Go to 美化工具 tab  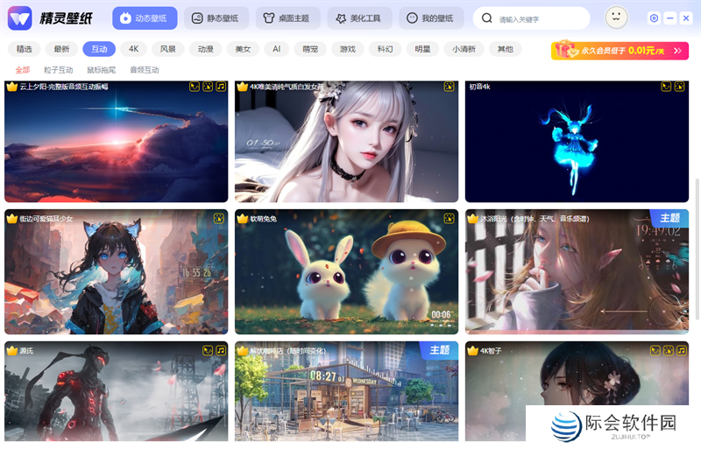(359, 18)
